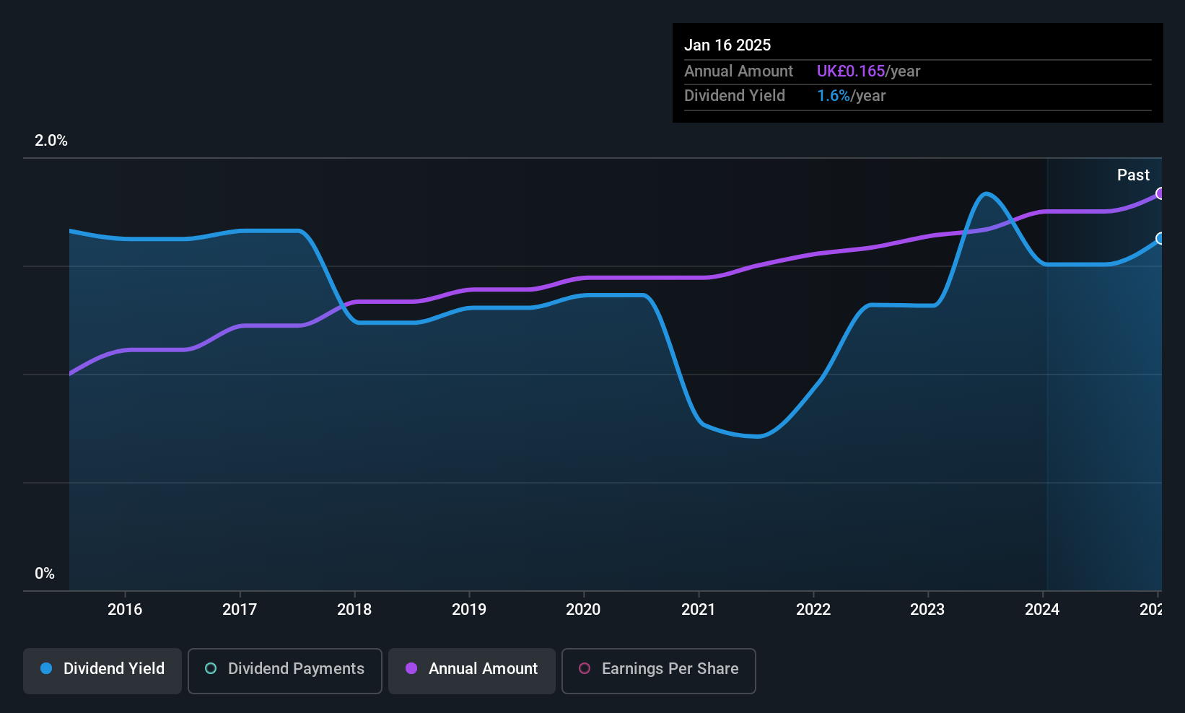The height and width of the screenshot is (713, 1185).
Task: Click the 2024 x-axis label
Action: click(1042, 609)
